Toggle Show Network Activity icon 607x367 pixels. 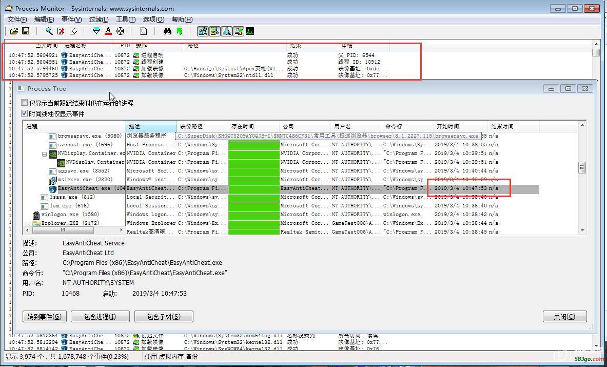click(x=226, y=31)
